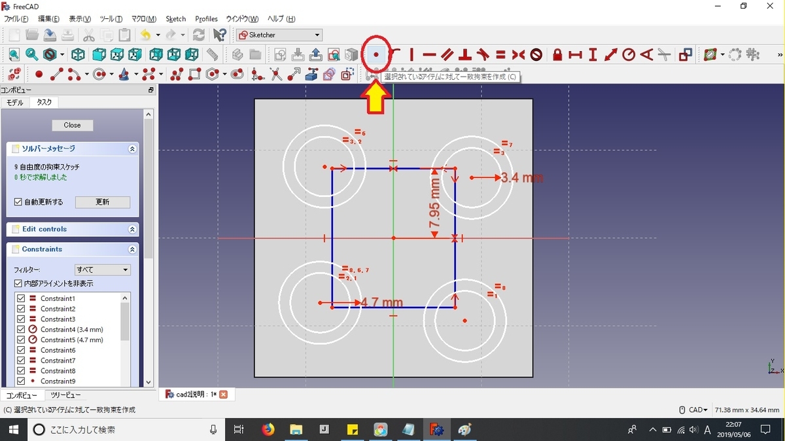This screenshot has height=441, width=785.
Task: Select the create circle tool
Action: 99,74
